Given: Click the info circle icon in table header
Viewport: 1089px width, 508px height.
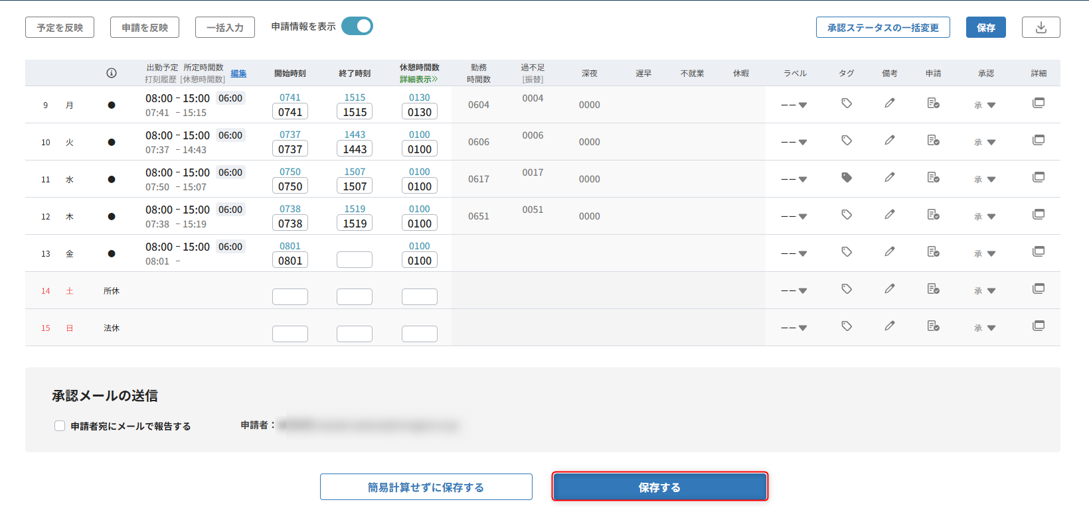Looking at the screenshot, I should [x=112, y=73].
